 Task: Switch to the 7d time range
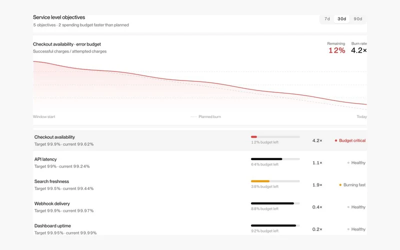(x=327, y=19)
